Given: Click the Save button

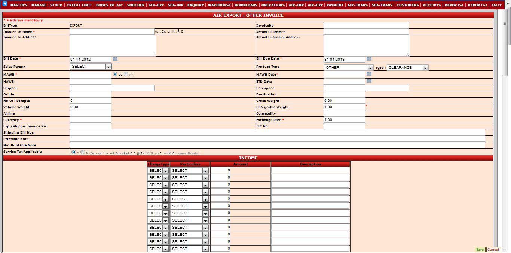Looking at the screenshot, I should click(480, 249).
